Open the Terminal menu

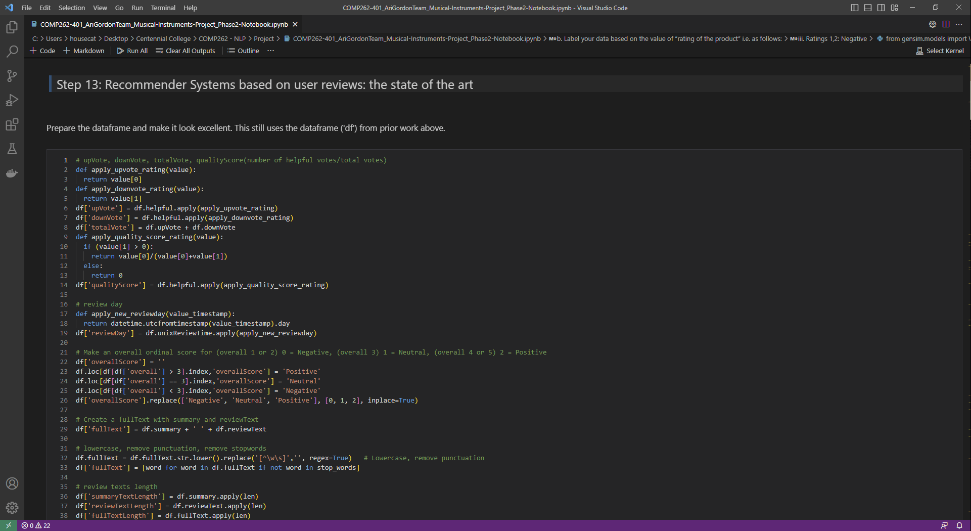[163, 8]
